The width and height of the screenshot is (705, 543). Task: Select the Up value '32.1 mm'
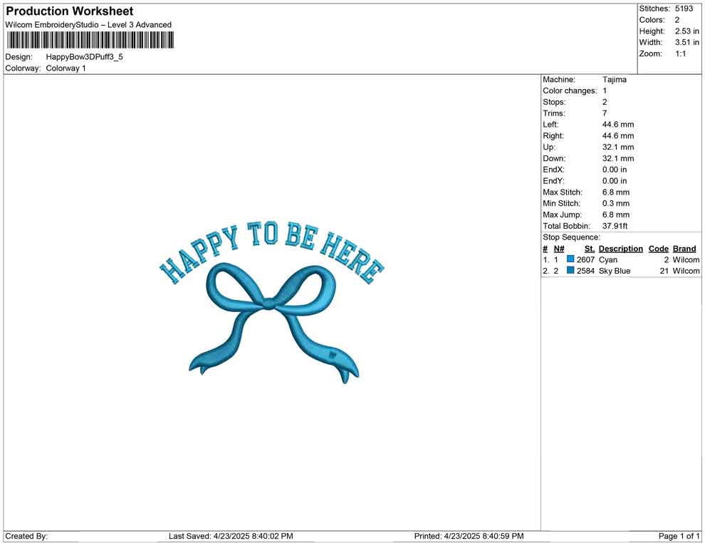(618, 147)
